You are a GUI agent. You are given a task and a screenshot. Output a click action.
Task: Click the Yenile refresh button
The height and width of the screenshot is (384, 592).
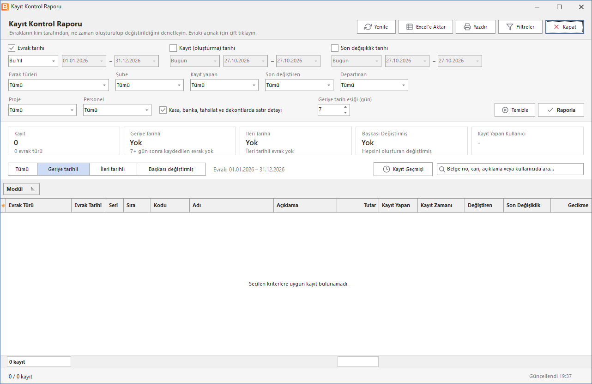(376, 27)
